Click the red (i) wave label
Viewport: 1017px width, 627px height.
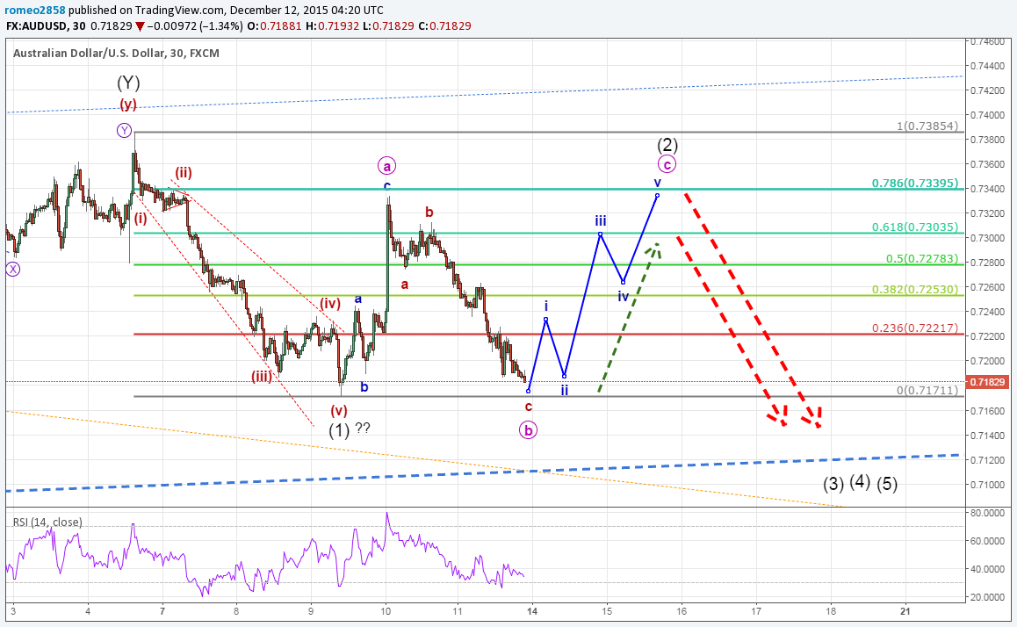(x=141, y=219)
